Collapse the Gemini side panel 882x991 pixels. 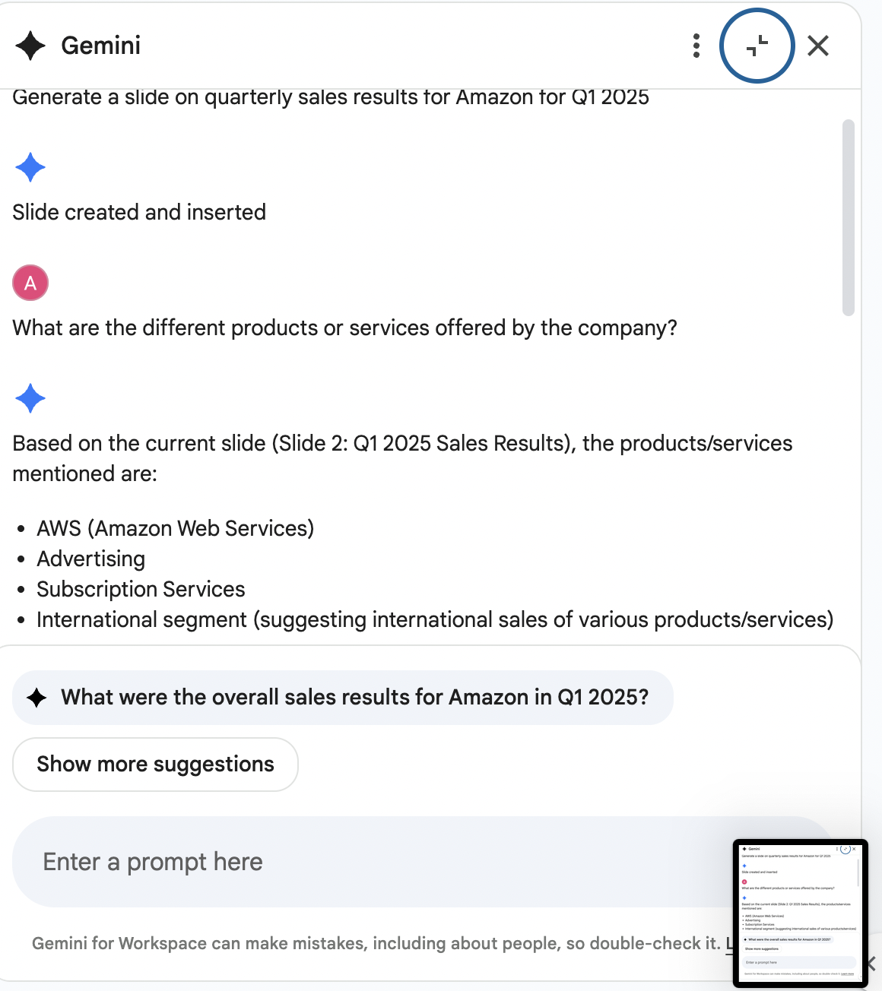coord(757,46)
